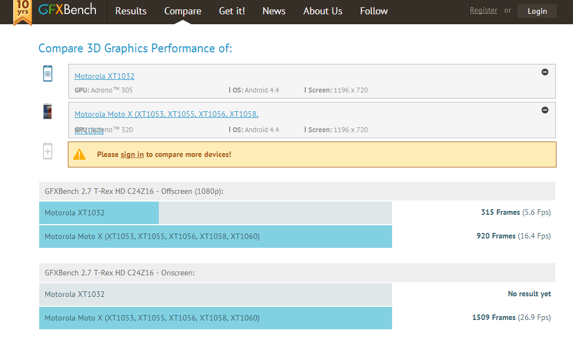Open the About Us menu
This screenshot has height=342, width=573.
point(323,12)
